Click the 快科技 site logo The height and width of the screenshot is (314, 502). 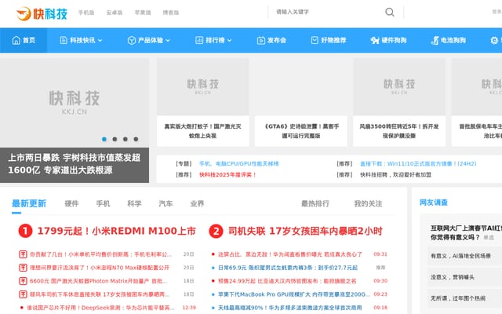tap(42, 13)
